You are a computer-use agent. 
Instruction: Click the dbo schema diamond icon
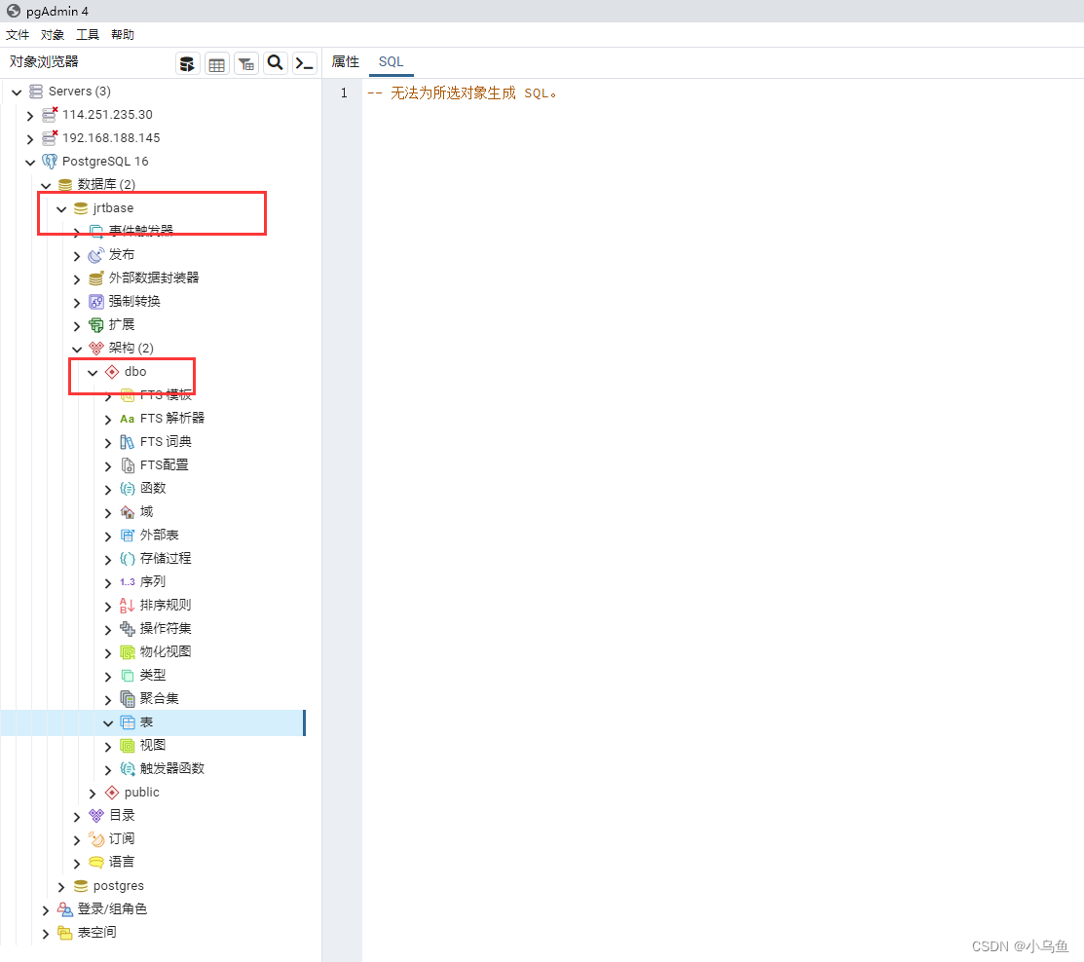pos(112,372)
